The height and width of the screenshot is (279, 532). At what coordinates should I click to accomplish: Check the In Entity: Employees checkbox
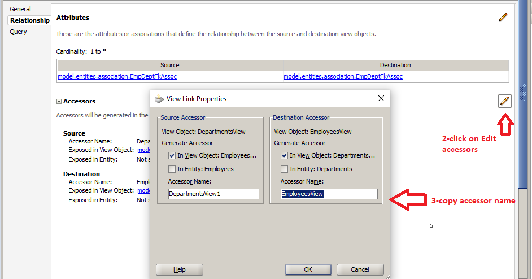tap(172, 169)
